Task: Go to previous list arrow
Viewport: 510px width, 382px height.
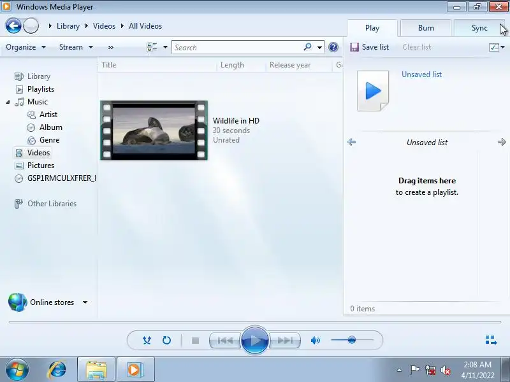Action: pyautogui.click(x=352, y=142)
